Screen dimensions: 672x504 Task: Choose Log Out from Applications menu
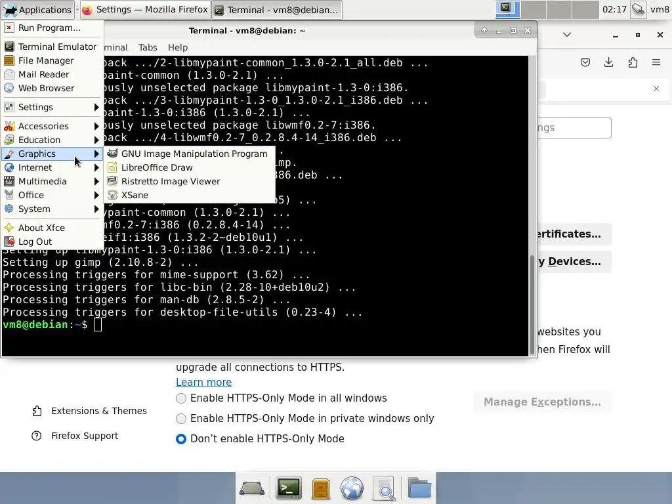point(52,241)
